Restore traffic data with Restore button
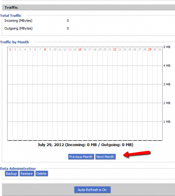Screen dimensions: 175x196 click(26, 173)
